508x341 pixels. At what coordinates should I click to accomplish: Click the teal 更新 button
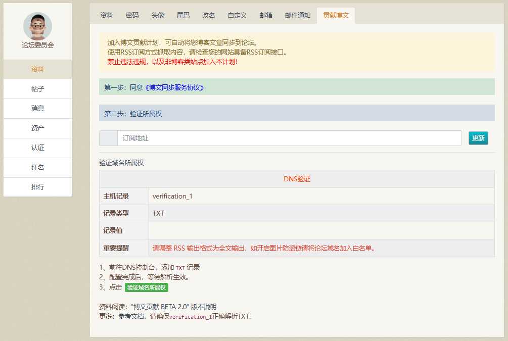click(x=478, y=138)
